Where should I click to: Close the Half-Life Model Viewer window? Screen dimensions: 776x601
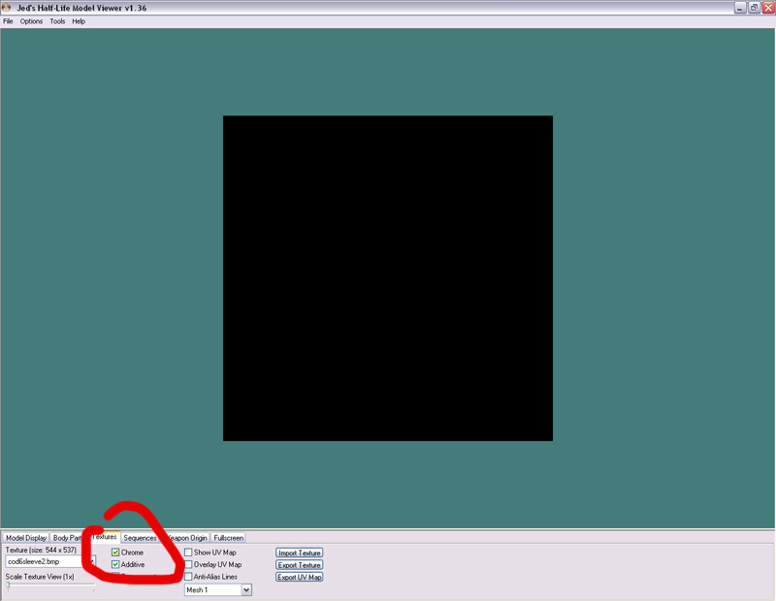point(767,8)
